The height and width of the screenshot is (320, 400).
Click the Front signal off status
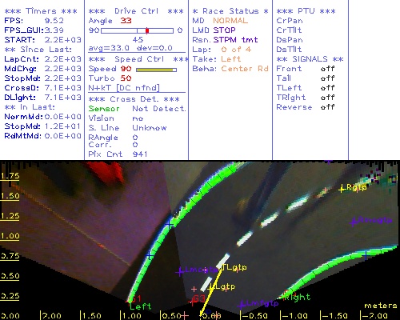tap(327, 69)
